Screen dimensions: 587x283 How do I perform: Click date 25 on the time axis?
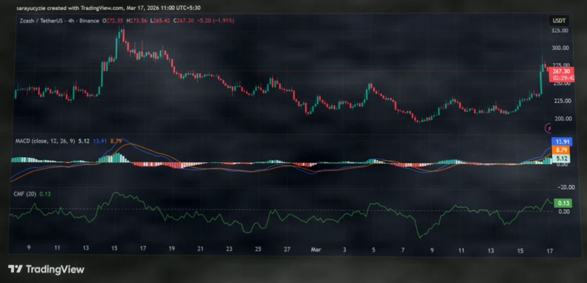pyautogui.click(x=258, y=249)
